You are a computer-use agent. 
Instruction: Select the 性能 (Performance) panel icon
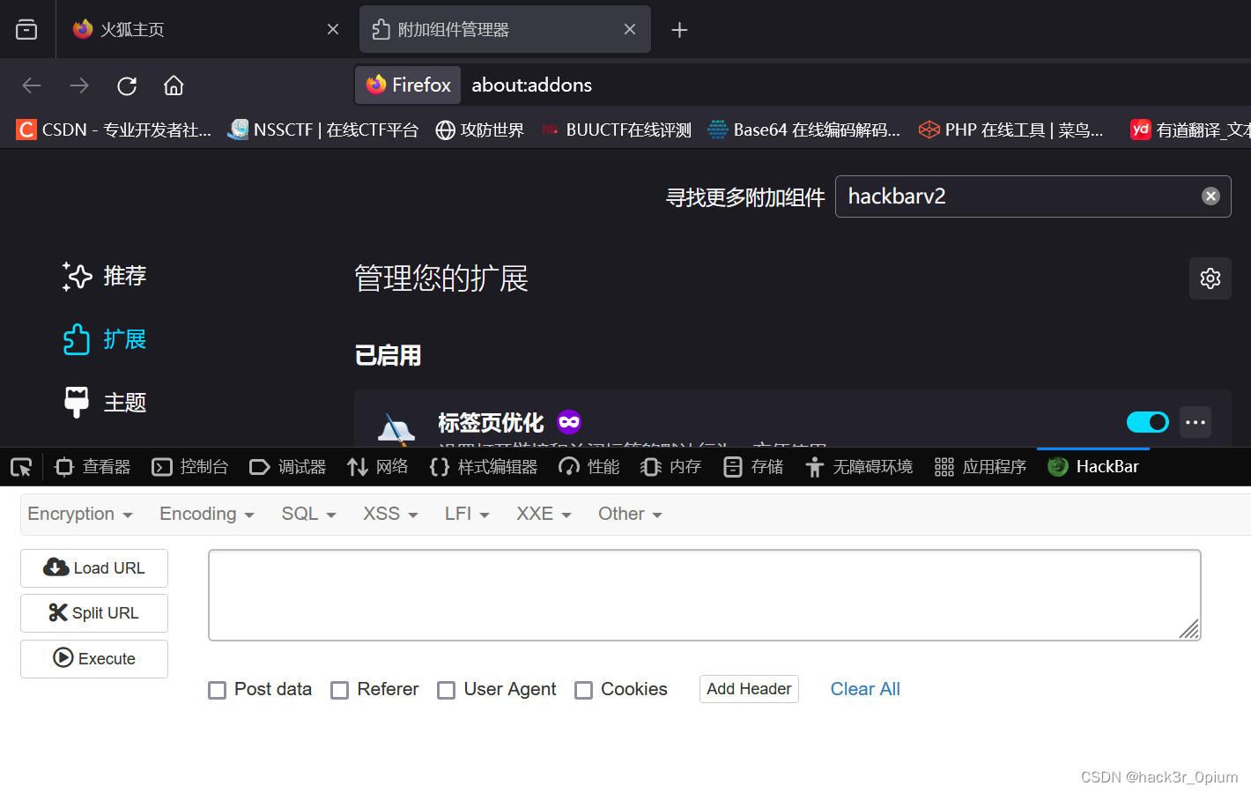588,466
